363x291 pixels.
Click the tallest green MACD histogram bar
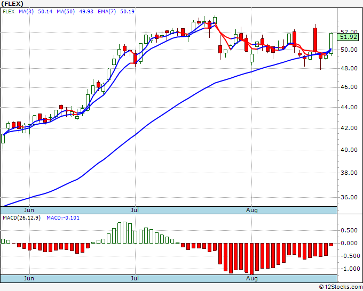point(124,232)
